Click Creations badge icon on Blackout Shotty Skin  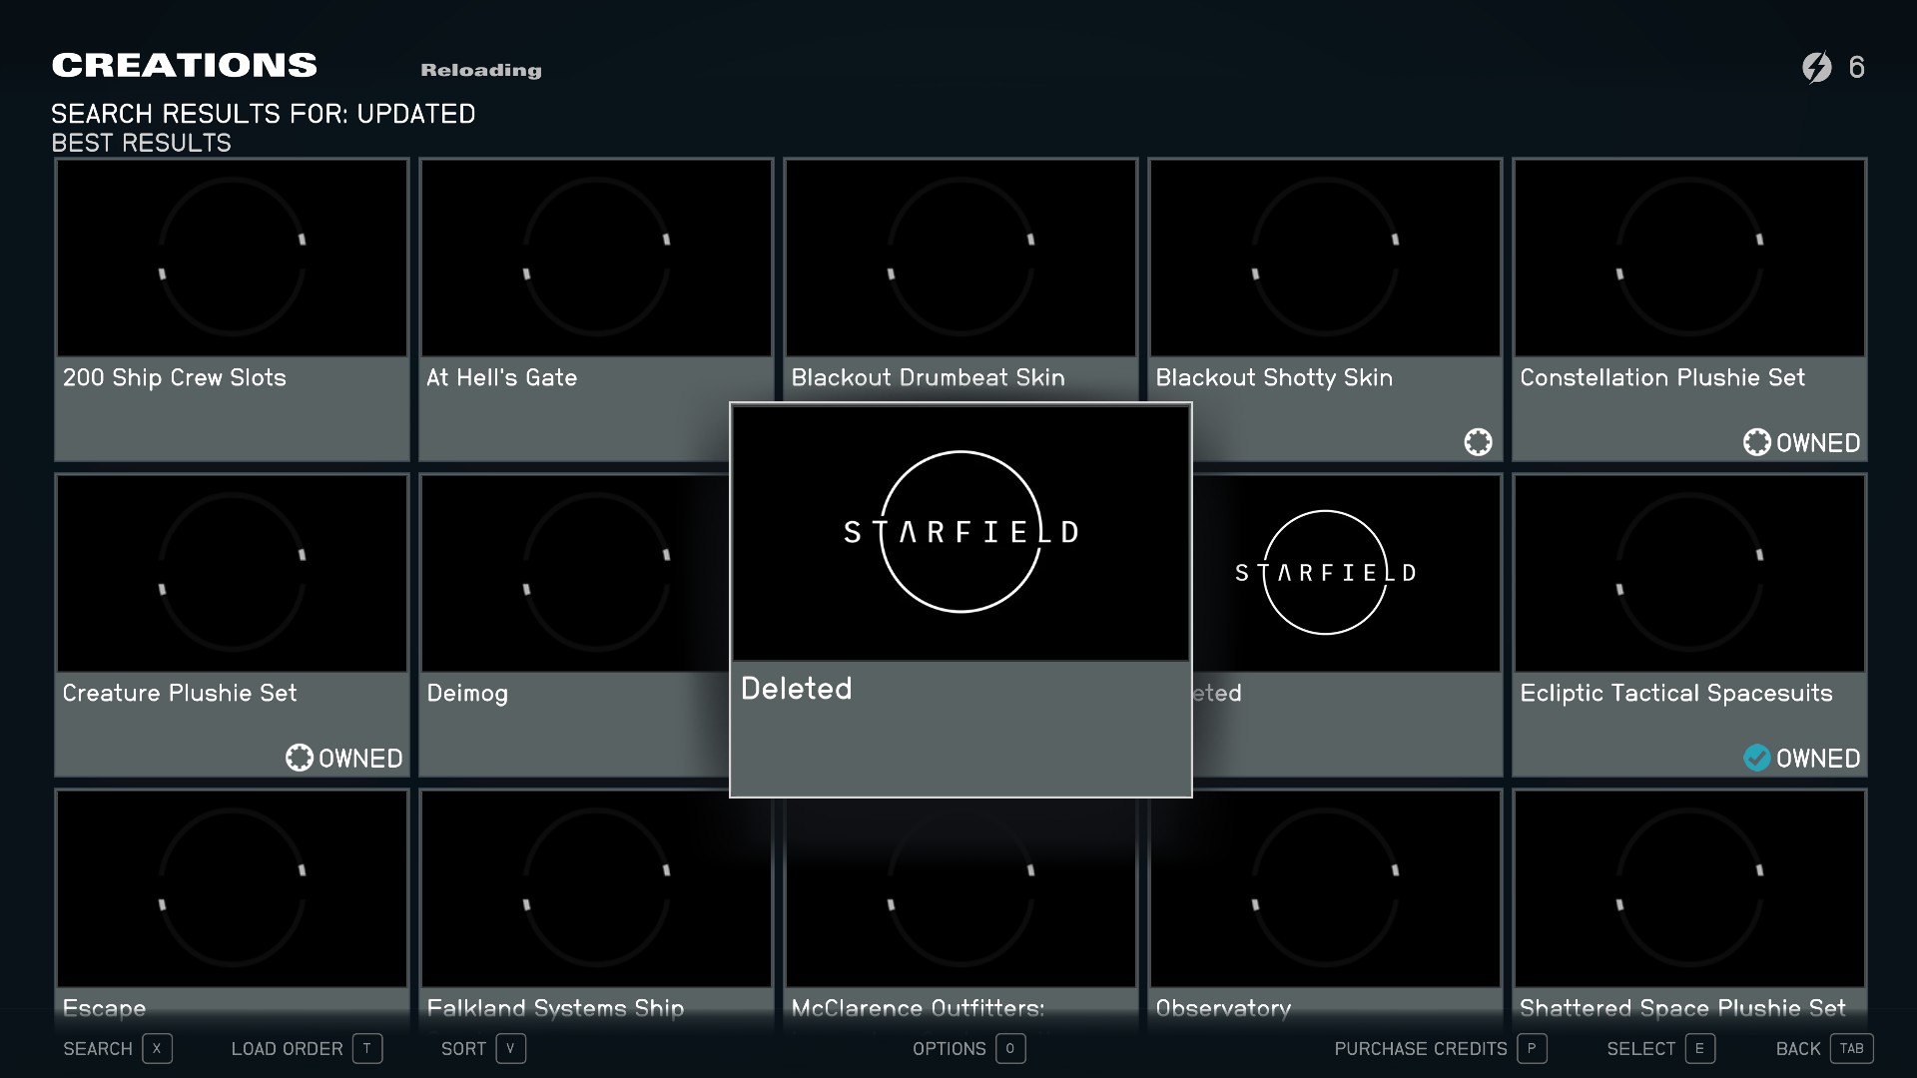click(1478, 442)
